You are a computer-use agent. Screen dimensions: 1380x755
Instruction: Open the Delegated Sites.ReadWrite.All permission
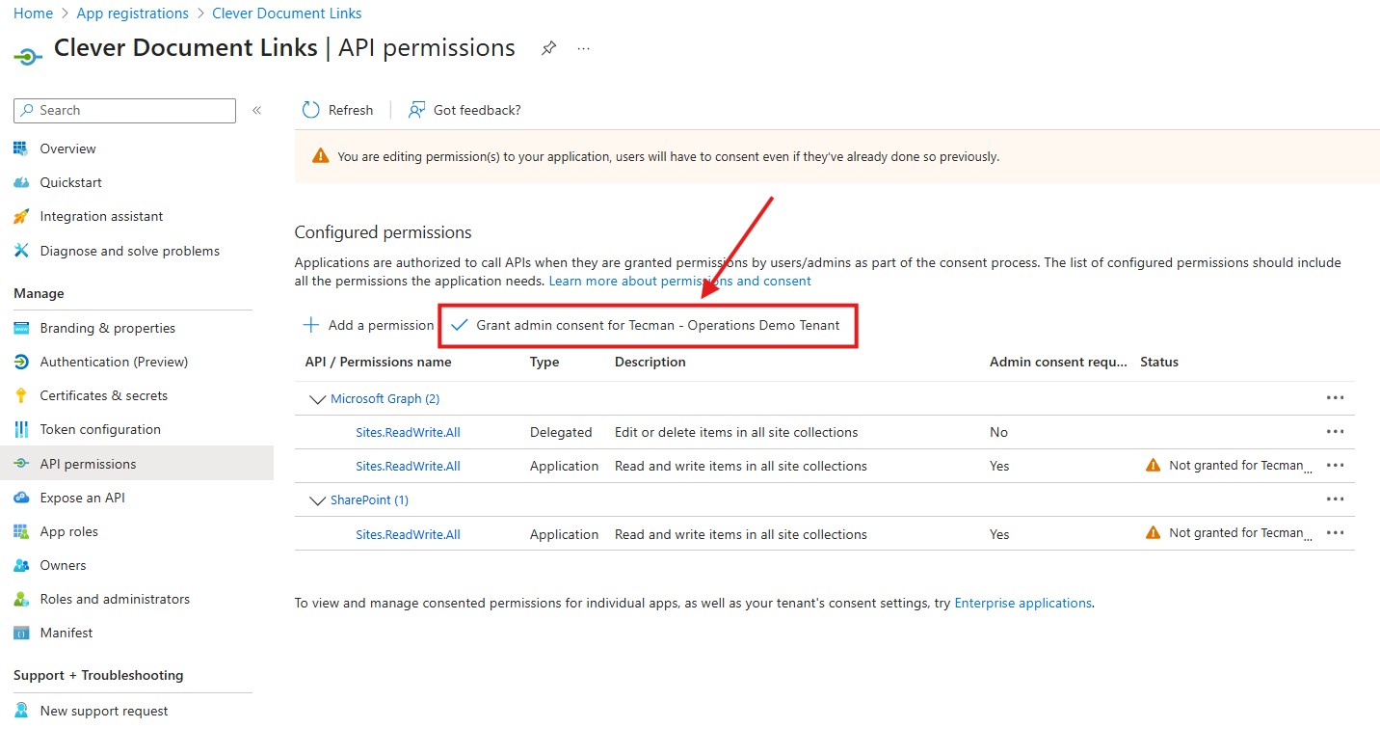pos(408,432)
